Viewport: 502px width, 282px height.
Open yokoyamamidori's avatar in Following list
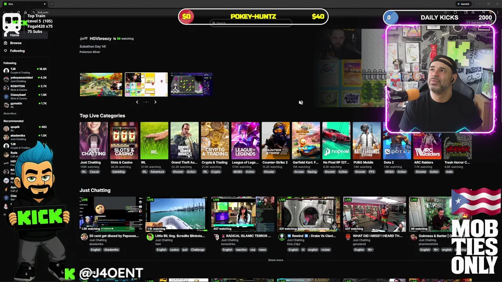point(6,79)
